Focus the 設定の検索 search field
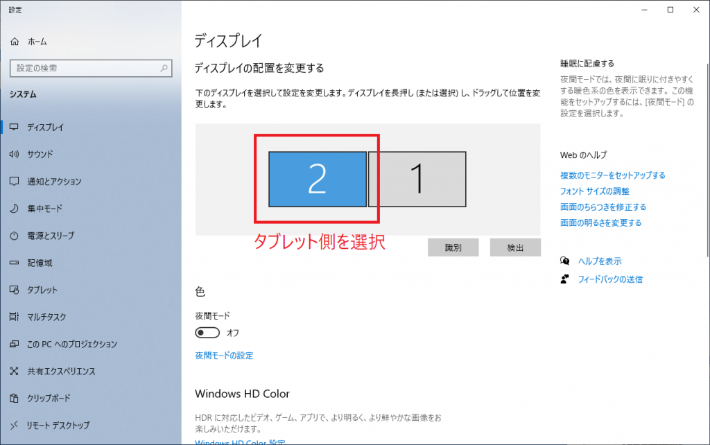The height and width of the screenshot is (445, 710). point(91,69)
